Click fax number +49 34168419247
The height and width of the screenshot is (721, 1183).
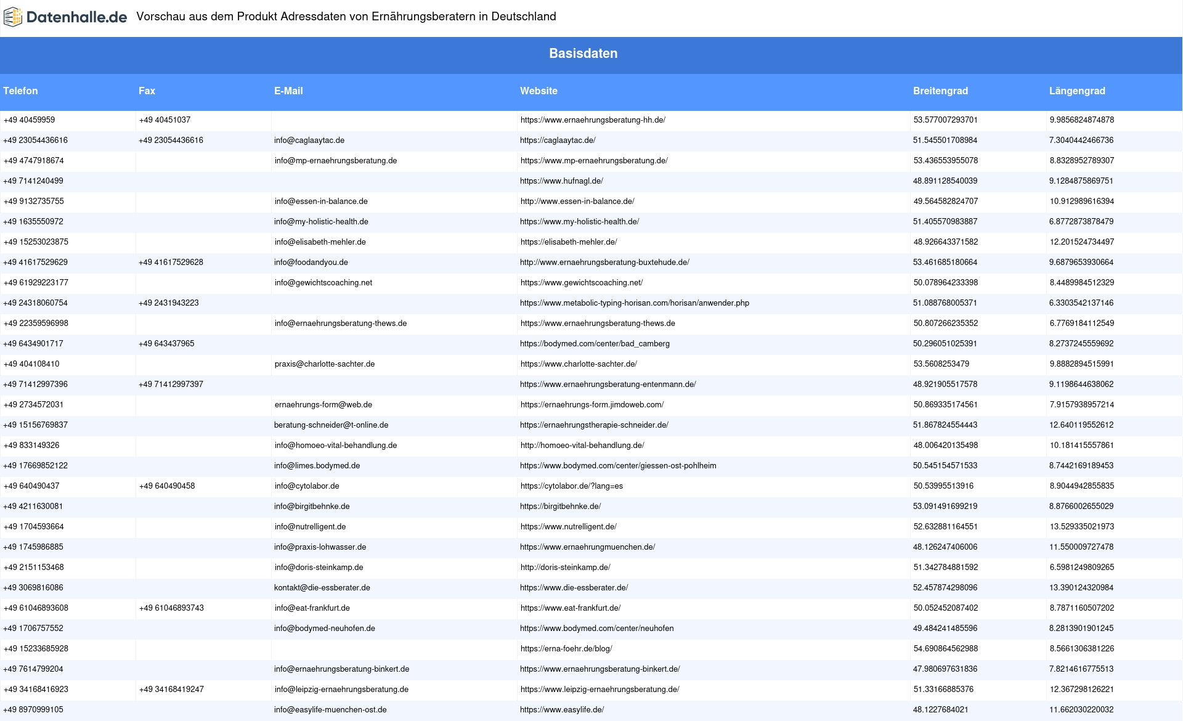tap(171, 690)
